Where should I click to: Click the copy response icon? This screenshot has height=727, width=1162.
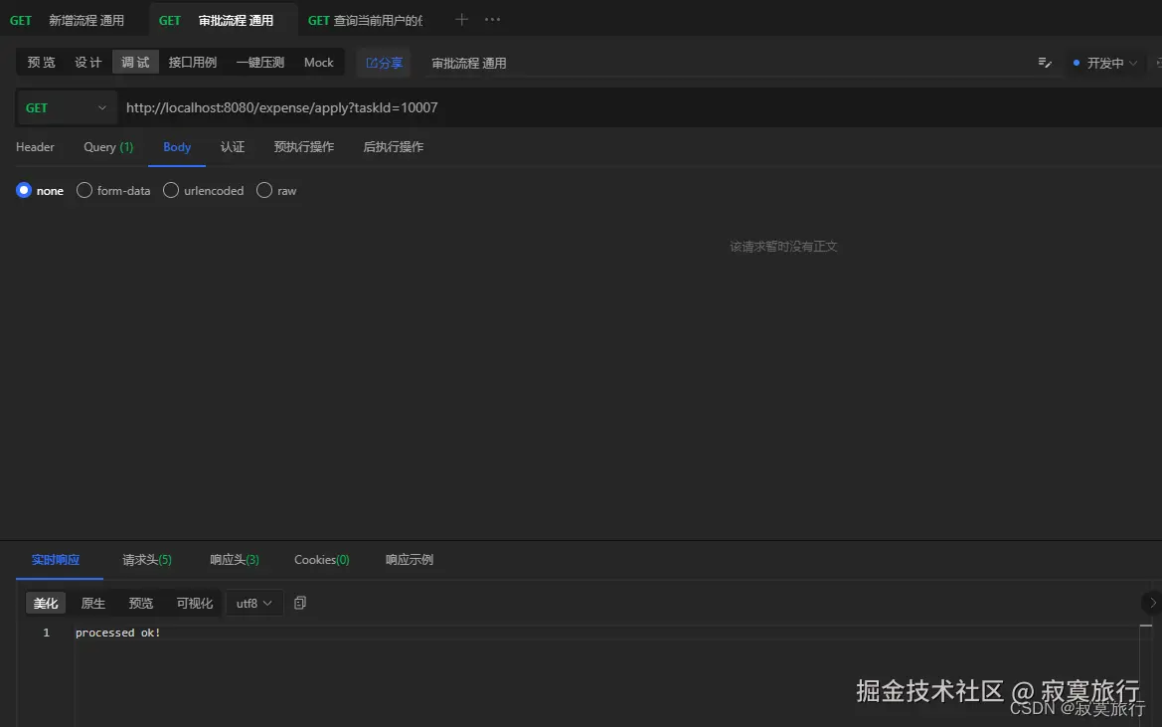tap(300, 603)
